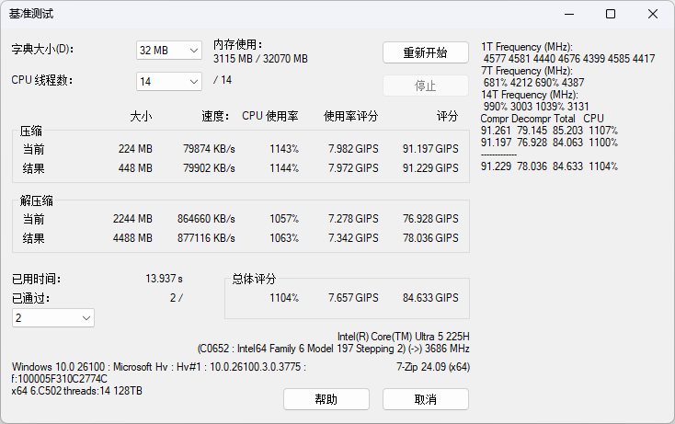Expand the CPU thread count dropdown
The width and height of the screenshot is (675, 424).
coord(169,81)
